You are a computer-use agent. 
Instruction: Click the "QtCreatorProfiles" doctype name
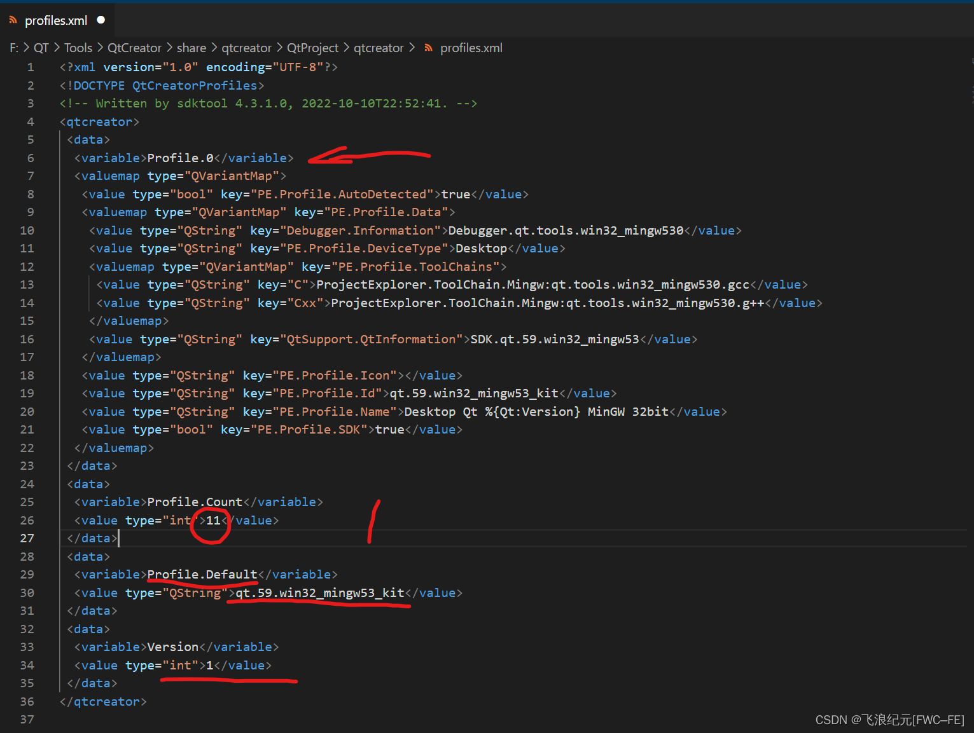pos(195,86)
